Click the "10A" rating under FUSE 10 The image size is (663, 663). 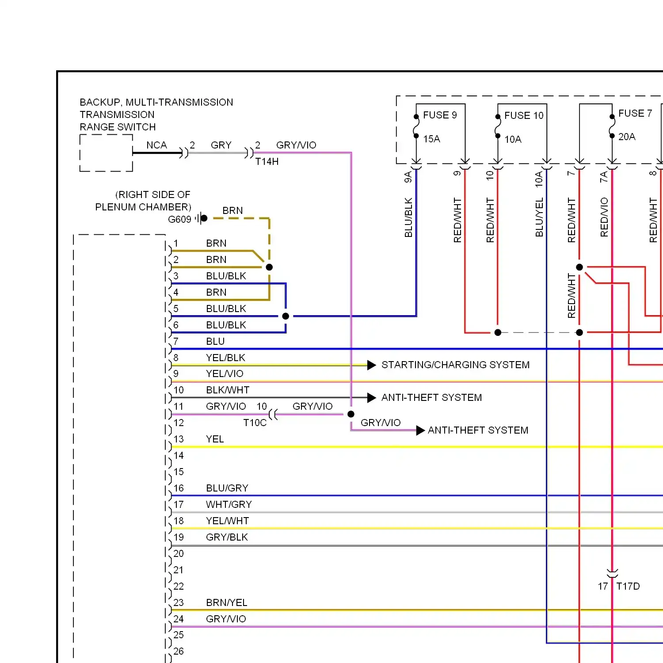[513, 139]
